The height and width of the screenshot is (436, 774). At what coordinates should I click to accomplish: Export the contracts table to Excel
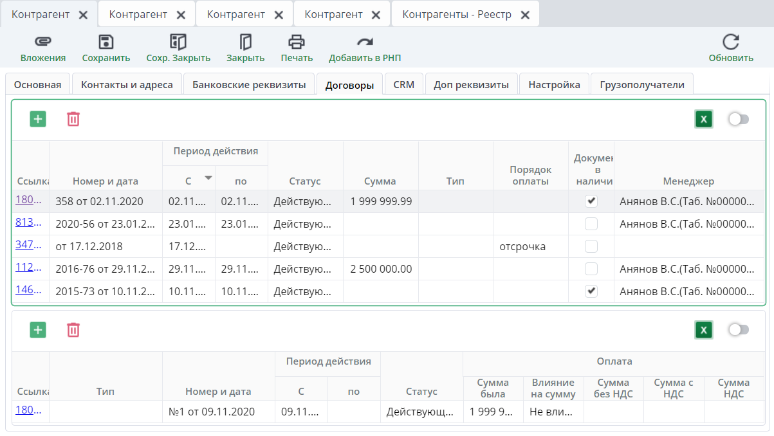[703, 119]
